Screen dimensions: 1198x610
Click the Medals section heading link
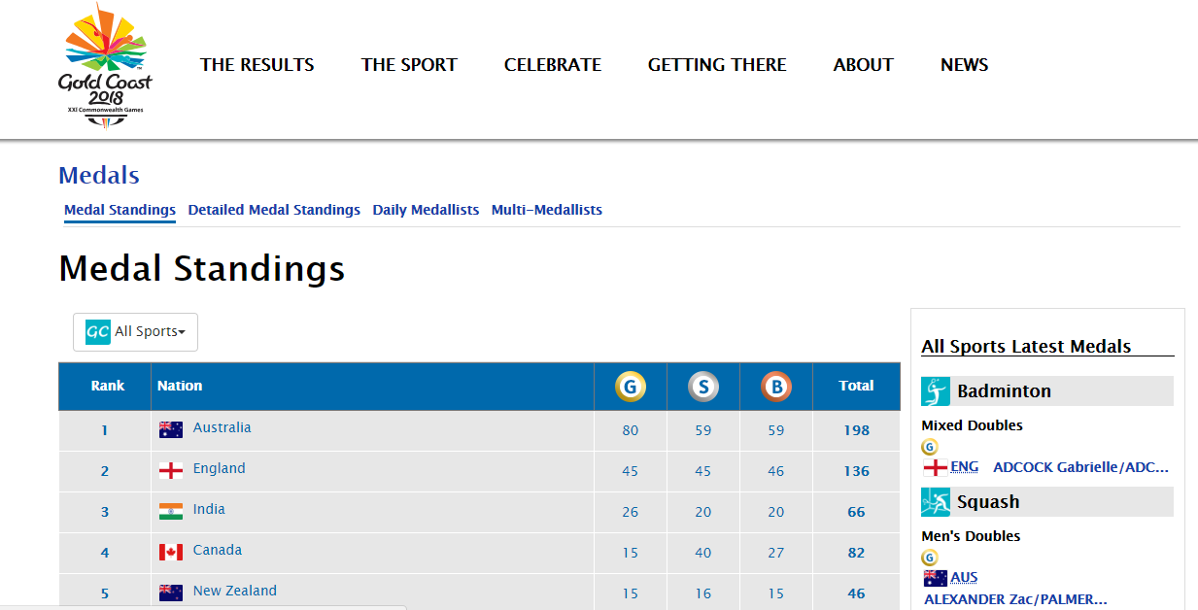[x=99, y=176]
